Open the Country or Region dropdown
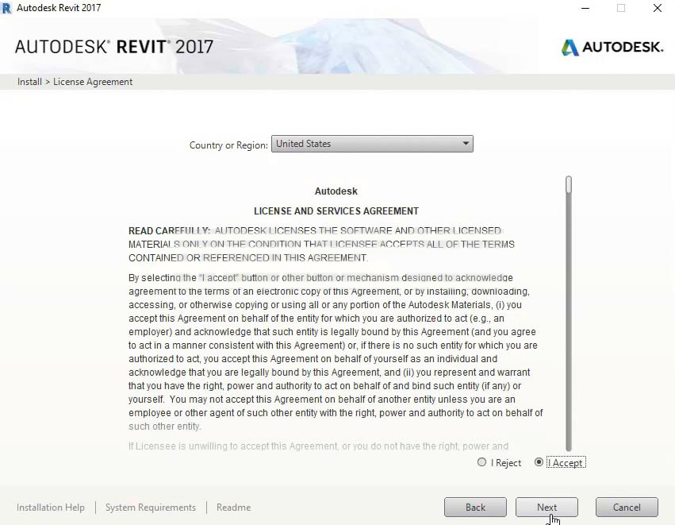The width and height of the screenshot is (675, 525). (x=372, y=144)
